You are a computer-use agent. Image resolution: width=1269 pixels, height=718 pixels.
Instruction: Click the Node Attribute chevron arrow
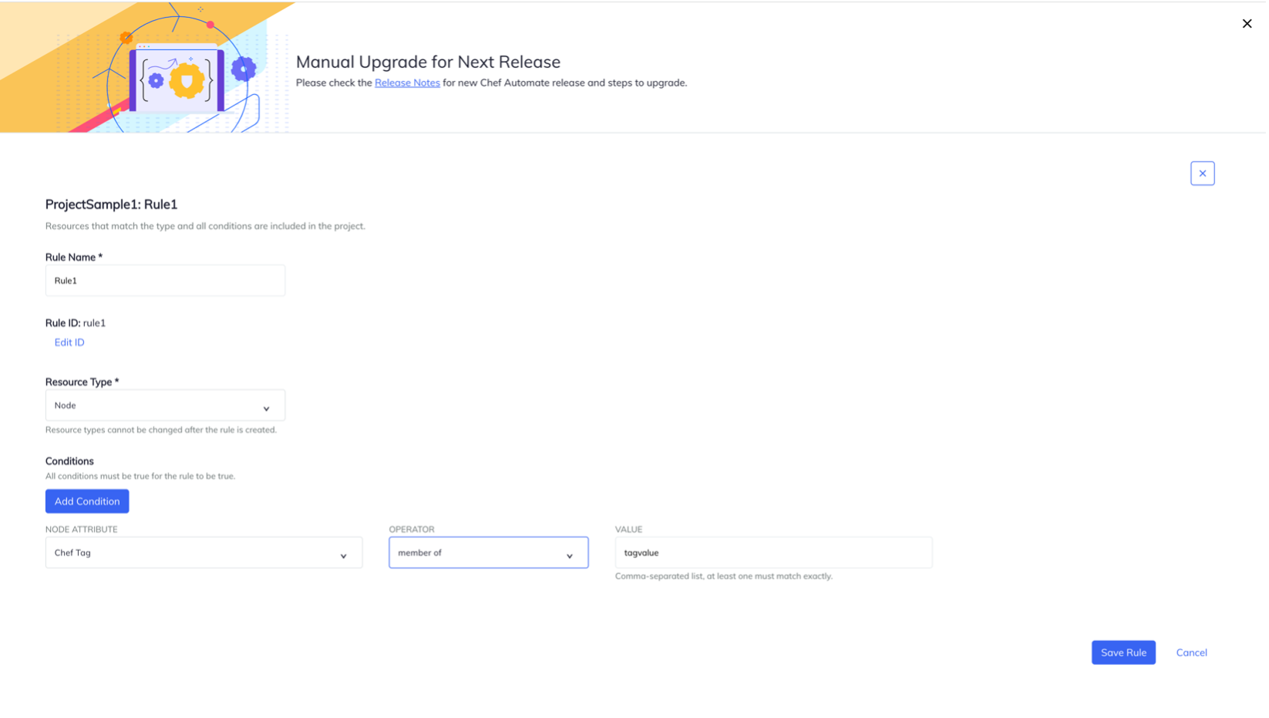click(344, 556)
